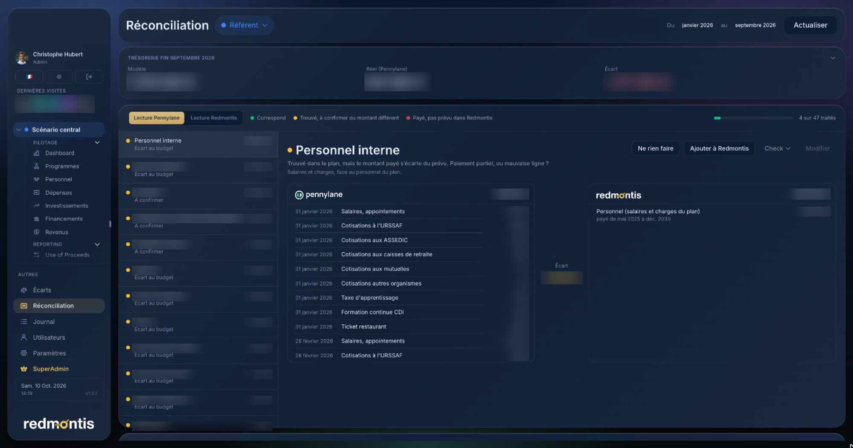The height and width of the screenshot is (448, 853).
Task: Open the Référent dropdown
Action: click(x=244, y=25)
